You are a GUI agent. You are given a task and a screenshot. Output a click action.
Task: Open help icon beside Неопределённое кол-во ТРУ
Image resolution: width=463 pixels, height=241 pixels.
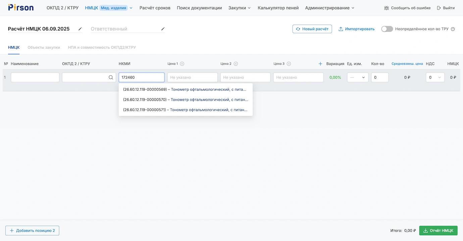click(x=453, y=29)
